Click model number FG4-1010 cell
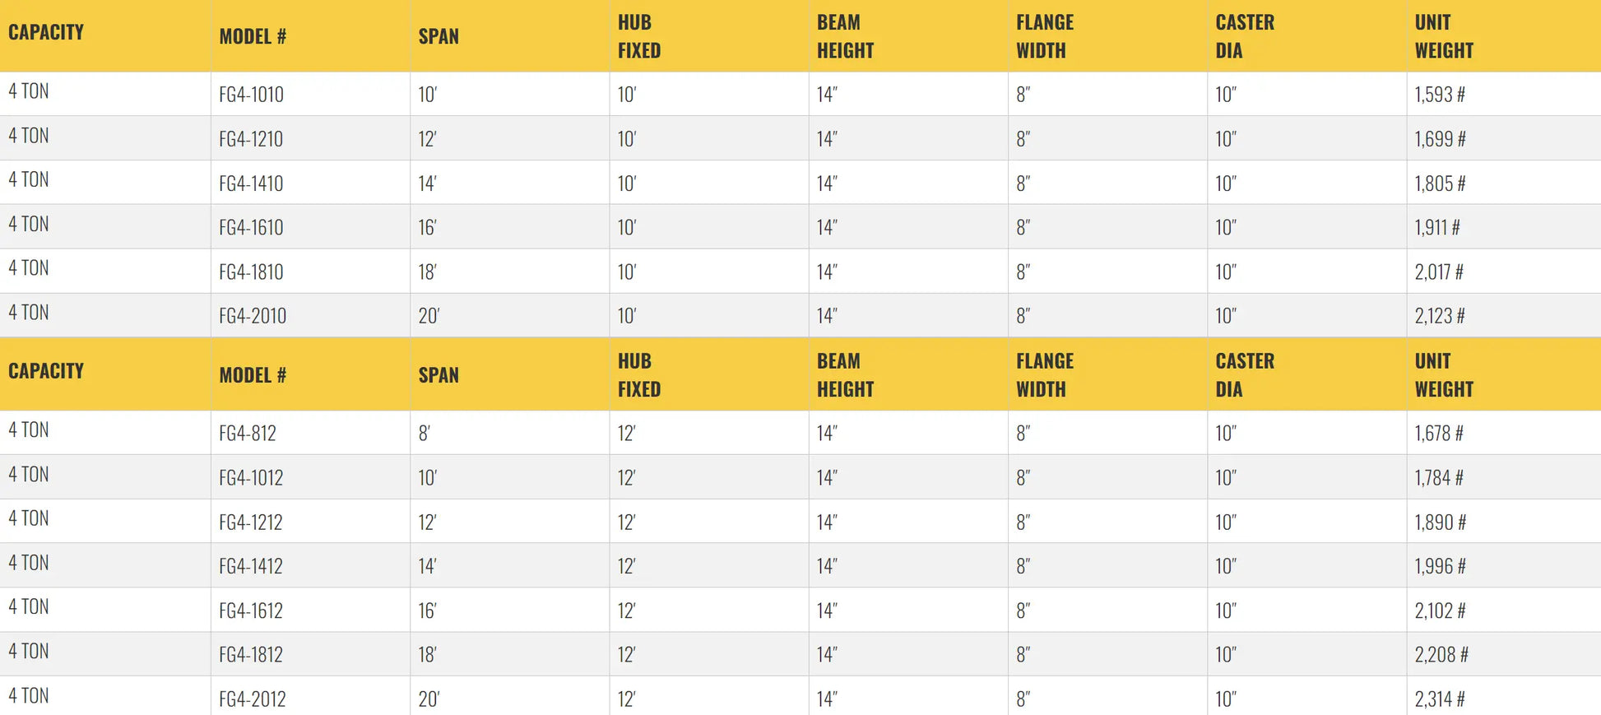This screenshot has height=715, width=1601. 251,95
